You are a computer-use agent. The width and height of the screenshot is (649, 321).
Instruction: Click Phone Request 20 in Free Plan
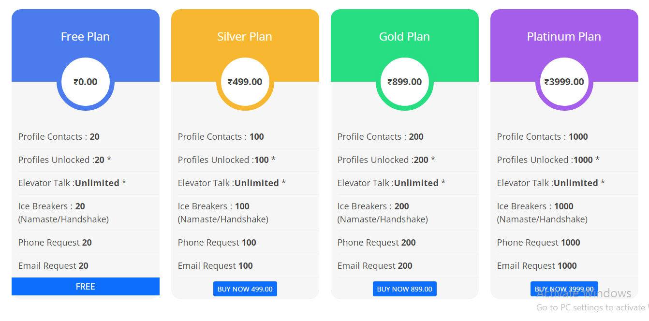(x=55, y=243)
